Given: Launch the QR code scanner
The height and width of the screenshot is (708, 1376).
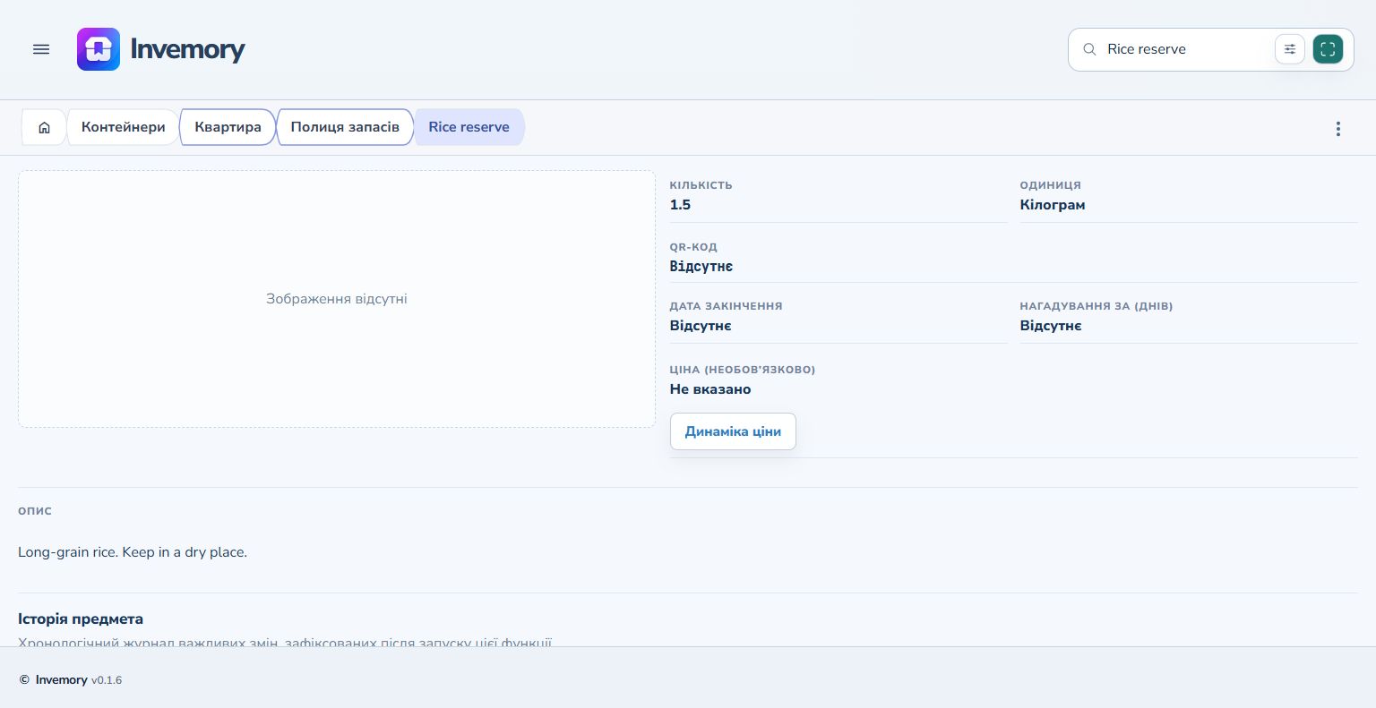Looking at the screenshot, I should (x=1328, y=49).
